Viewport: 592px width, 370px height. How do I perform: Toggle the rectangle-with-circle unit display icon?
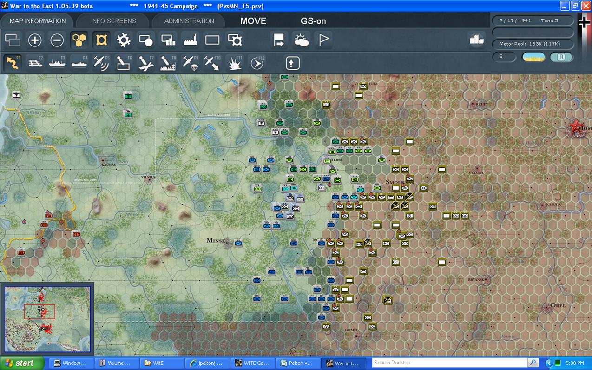(x=146, y=40)
